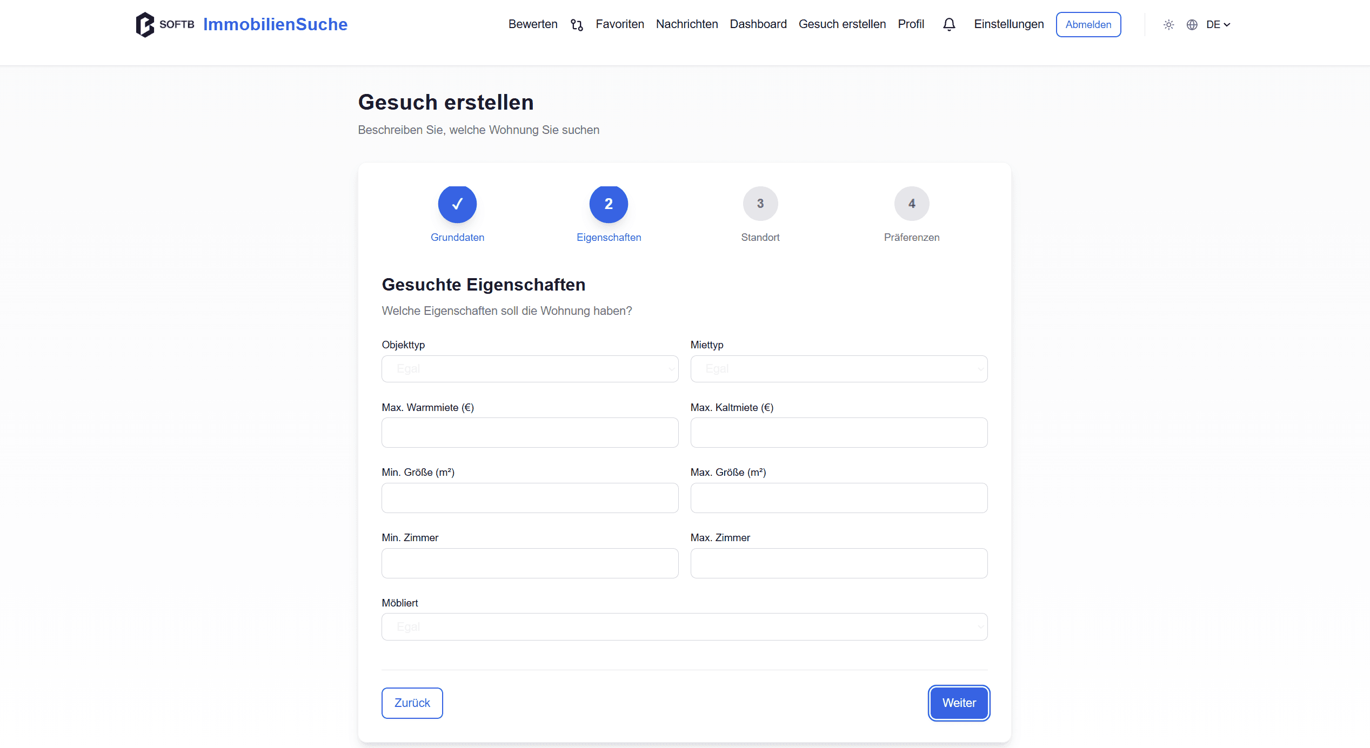Select step 2 Eigenschaften circle

(x=609, y=204)
